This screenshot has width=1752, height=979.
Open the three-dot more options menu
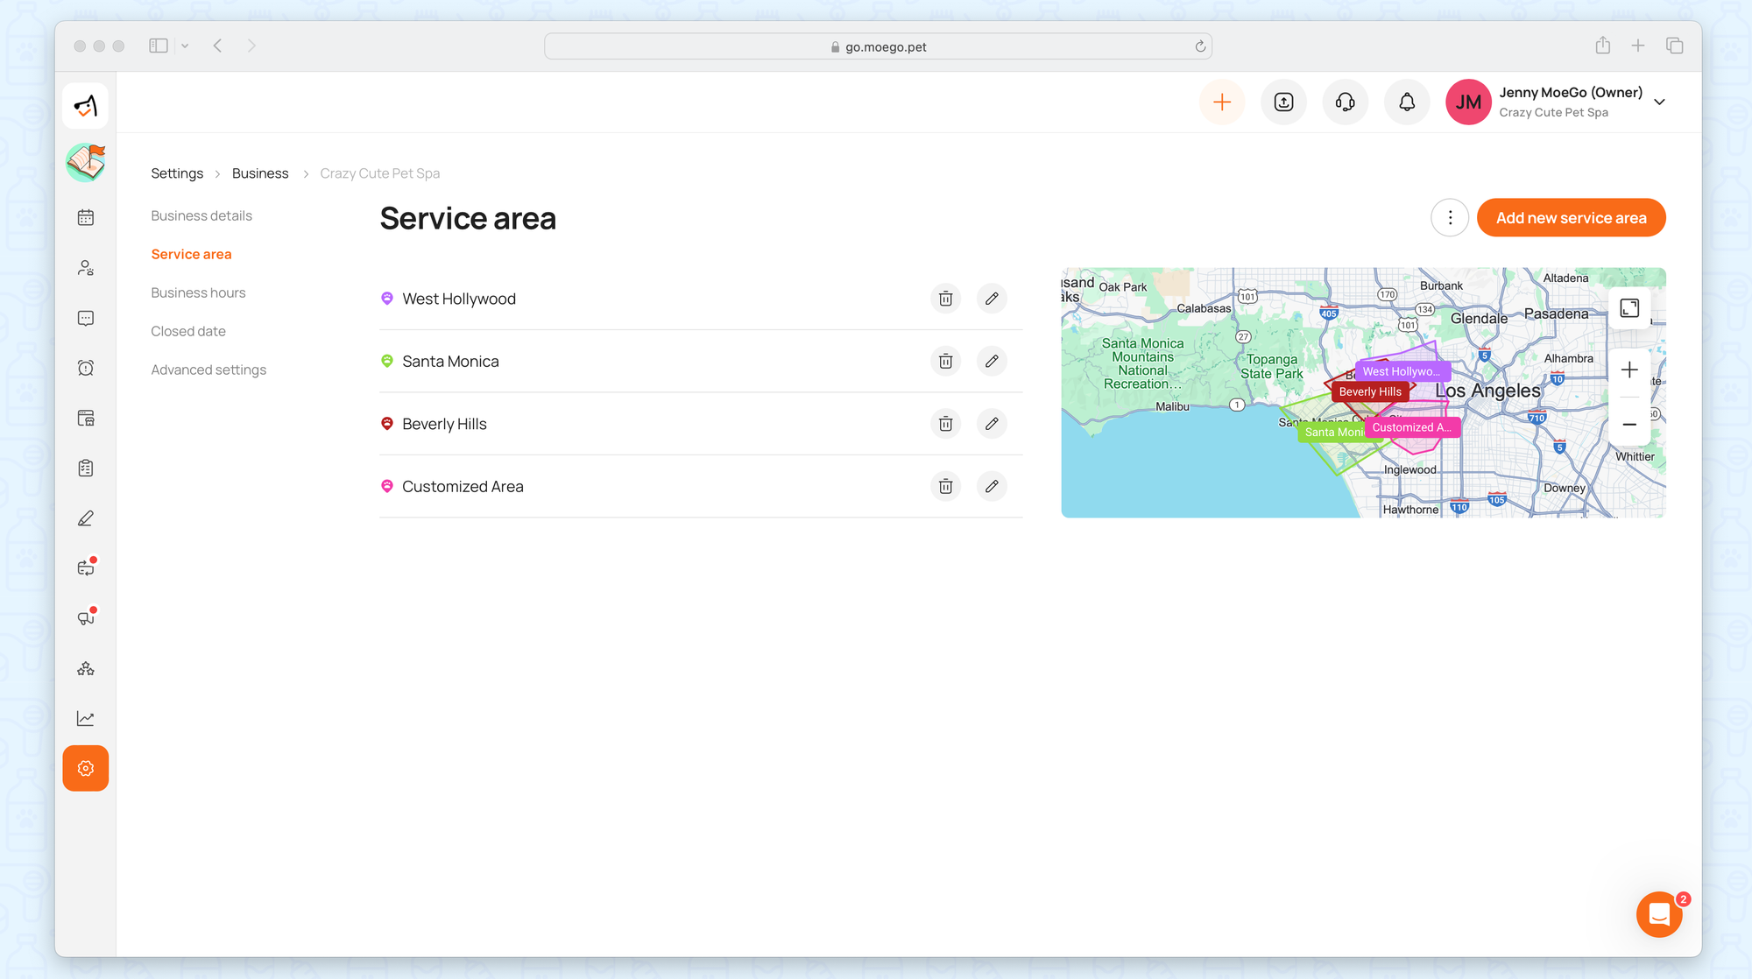(x=1450, y=218)
